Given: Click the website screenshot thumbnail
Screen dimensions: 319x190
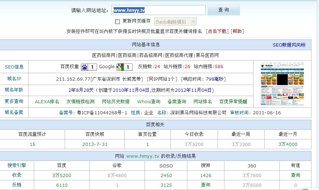Looking at the screenshot, I should click(282, 84).
